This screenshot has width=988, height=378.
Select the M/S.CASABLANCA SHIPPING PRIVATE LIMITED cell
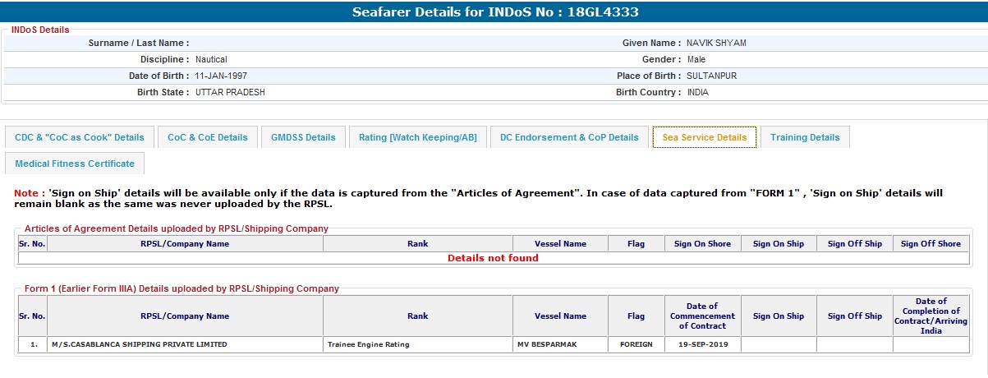click(x=139, y=344)
